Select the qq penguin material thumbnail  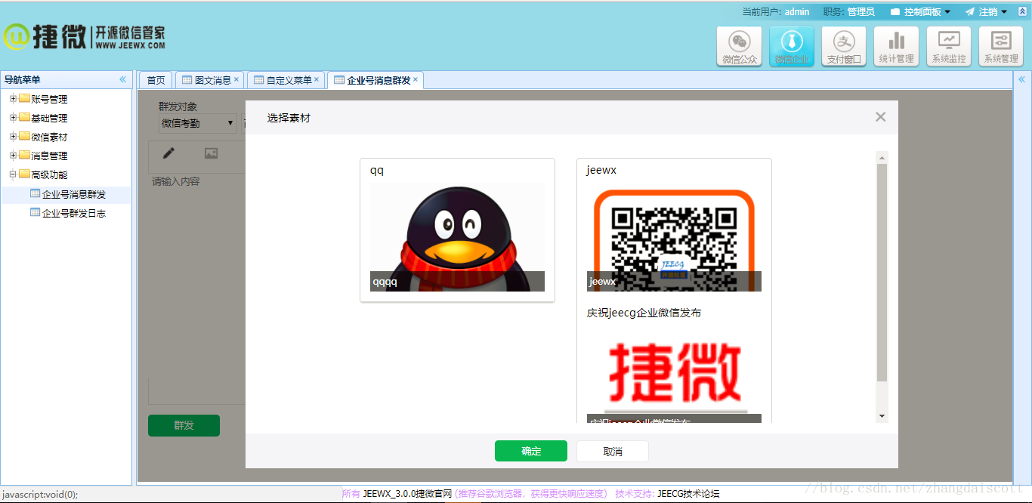coord(457,237)
